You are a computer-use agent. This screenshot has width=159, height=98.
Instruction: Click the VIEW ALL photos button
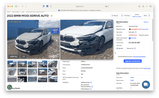[x=14, y=56]
